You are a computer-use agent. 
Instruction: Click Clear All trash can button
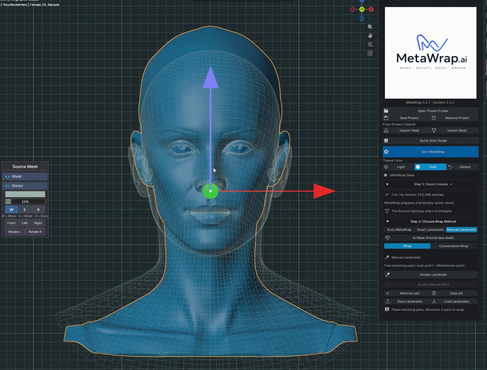coord(454,293)
